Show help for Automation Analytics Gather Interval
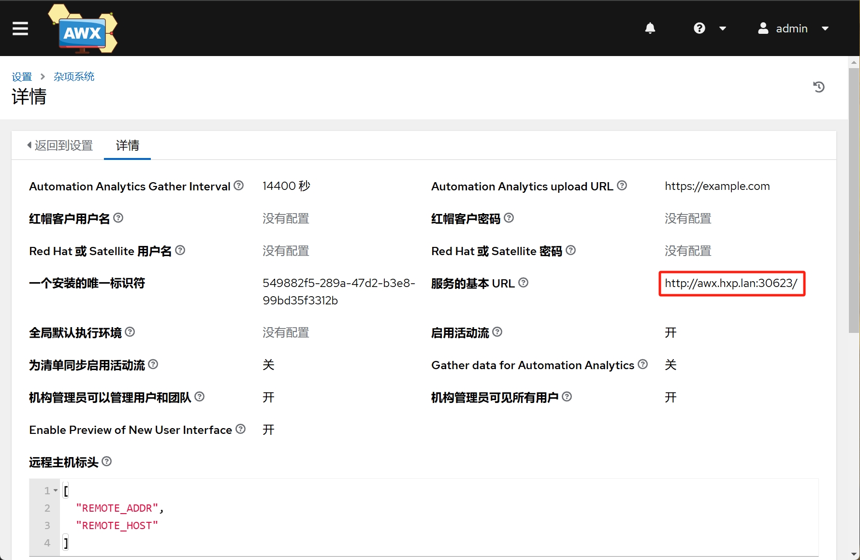 coord(239,186)
